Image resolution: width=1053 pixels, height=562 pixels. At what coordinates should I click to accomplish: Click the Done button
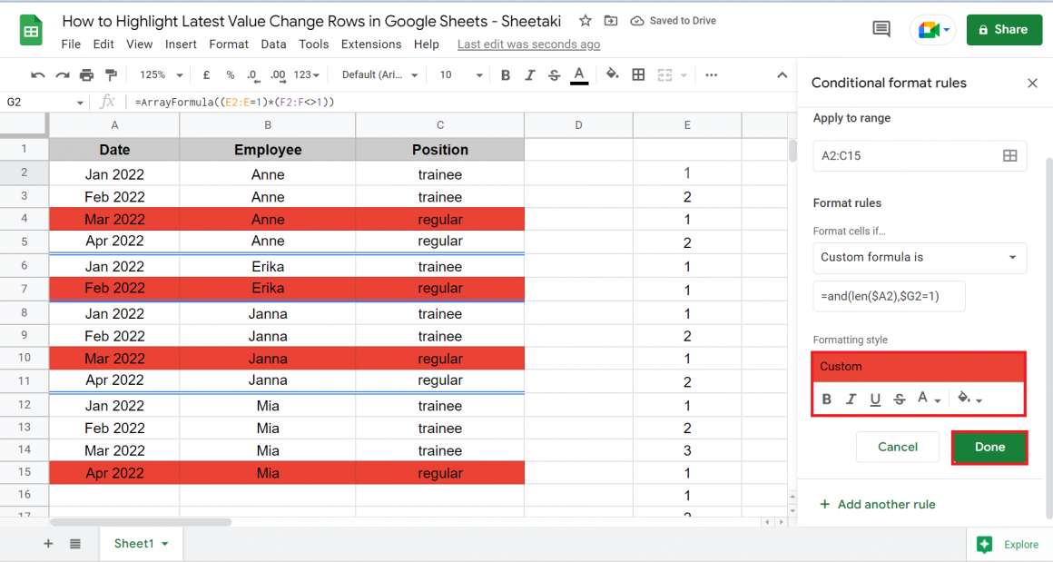pyautogui.click(x=989, y=447)
